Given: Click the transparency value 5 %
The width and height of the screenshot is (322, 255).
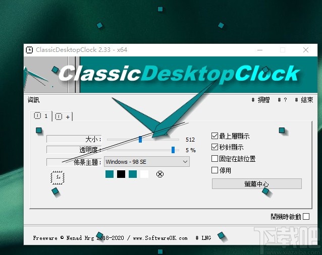Looking at the screenshot, I should coord(191,150).
